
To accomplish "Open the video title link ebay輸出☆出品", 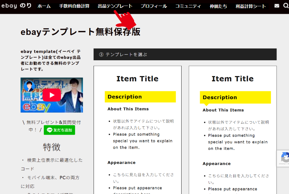I will tap(56, 86).
